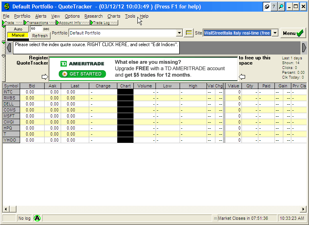309x225 pixels.
Task: Click the QuoteTracker app icon in title bar
Action: (x=7, y=6)
